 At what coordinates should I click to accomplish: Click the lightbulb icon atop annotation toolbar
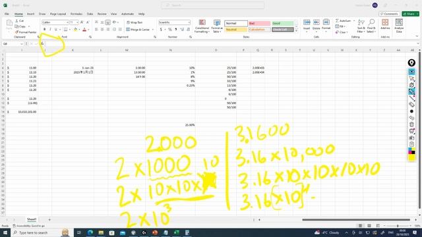411,63
